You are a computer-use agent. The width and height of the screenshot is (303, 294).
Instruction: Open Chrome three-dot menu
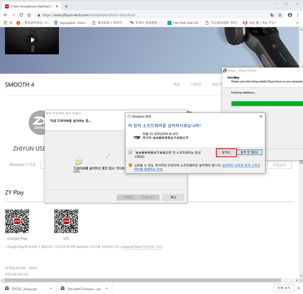[x=298, y=15]
